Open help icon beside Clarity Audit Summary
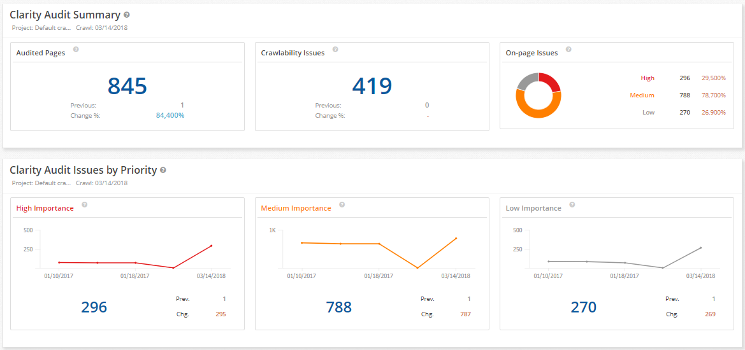 pos(126,15)
